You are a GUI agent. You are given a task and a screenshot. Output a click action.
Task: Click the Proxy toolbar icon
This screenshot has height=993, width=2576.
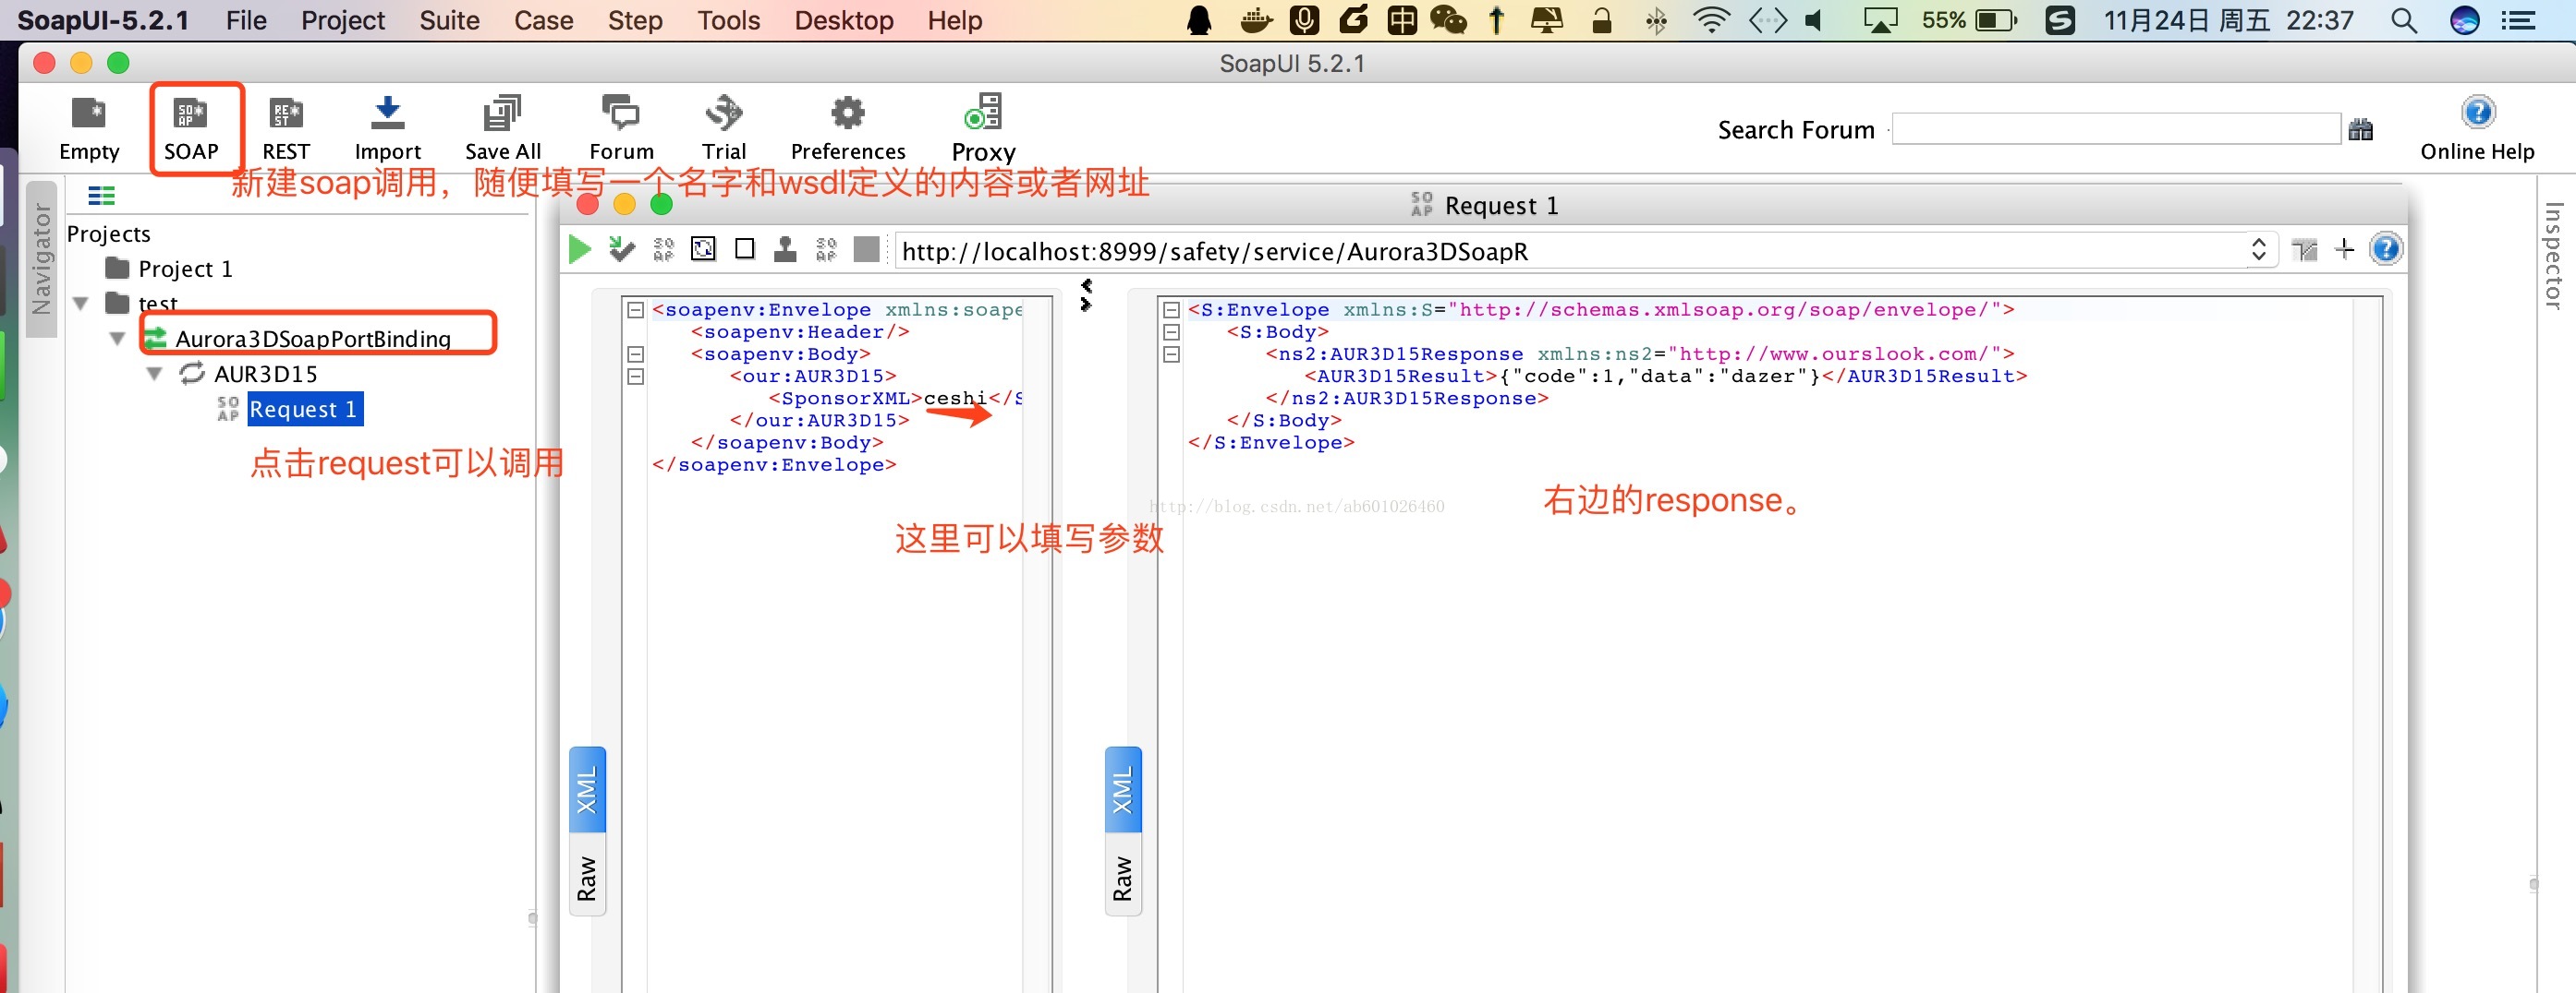pos(983,128)
